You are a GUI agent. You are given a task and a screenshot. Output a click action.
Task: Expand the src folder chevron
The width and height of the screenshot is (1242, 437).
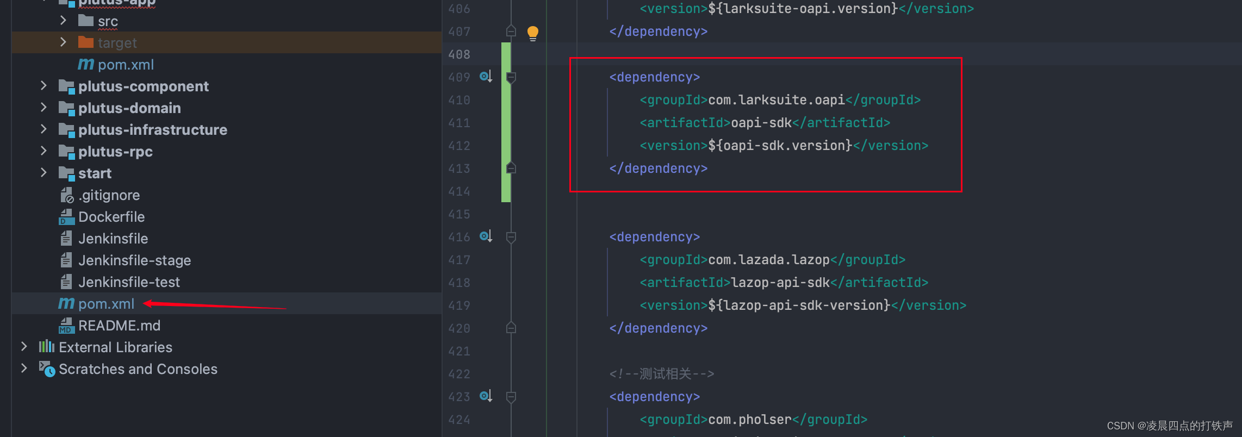point(63,21)
